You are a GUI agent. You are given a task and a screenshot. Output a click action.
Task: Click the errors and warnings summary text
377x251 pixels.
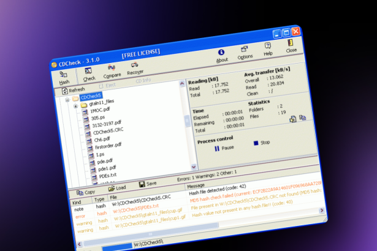(207, 176)
